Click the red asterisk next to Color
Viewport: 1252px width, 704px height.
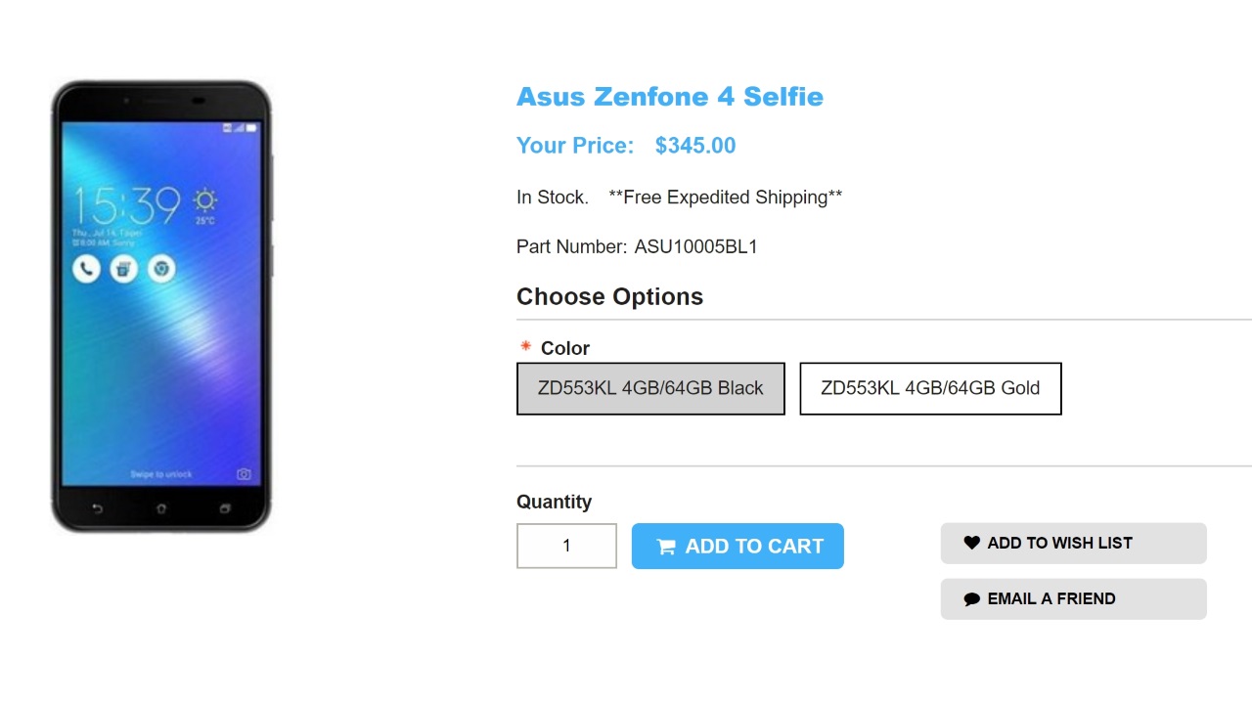point(525,346)
